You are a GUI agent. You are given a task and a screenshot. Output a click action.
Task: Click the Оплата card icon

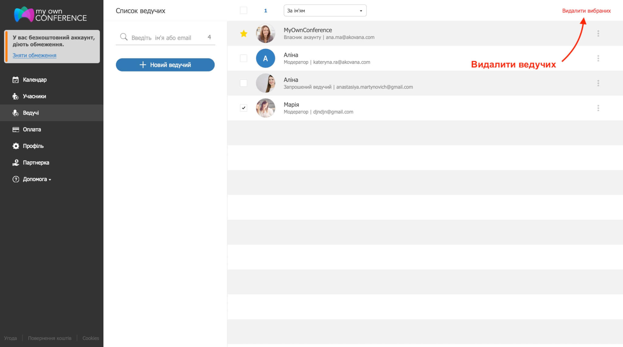coord(16,129)
